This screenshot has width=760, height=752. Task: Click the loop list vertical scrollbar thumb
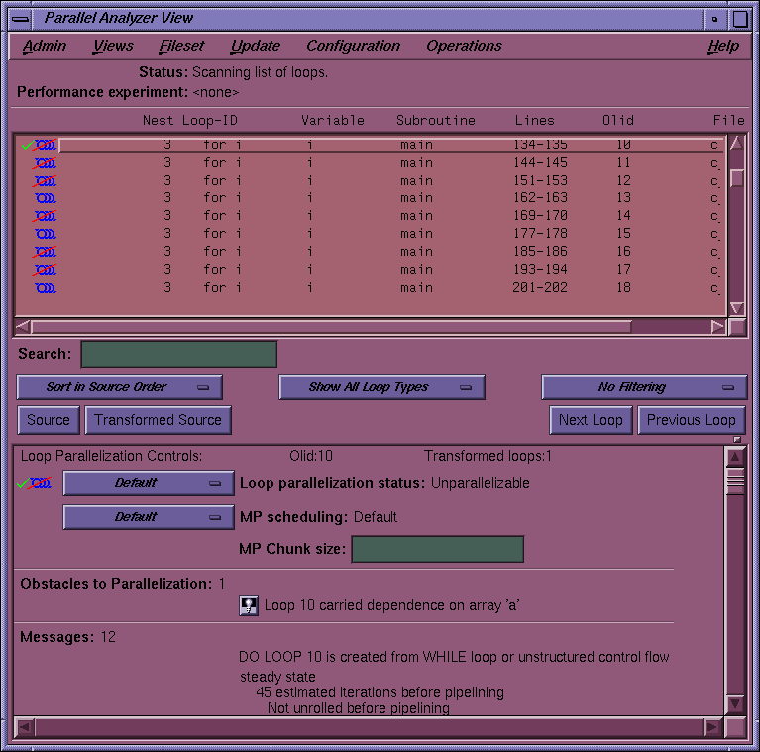(x=737, y=178)
